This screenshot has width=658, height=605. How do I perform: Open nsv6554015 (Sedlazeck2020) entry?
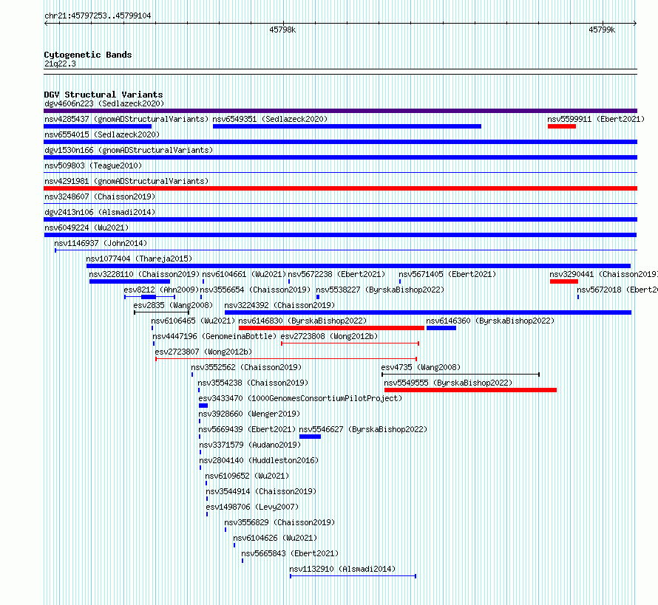[102, 134]
